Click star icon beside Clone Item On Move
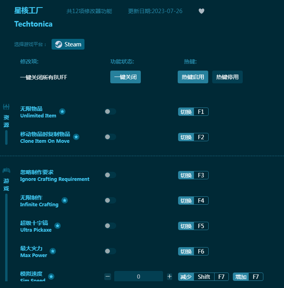284x288 pixels. coord(76,137)
